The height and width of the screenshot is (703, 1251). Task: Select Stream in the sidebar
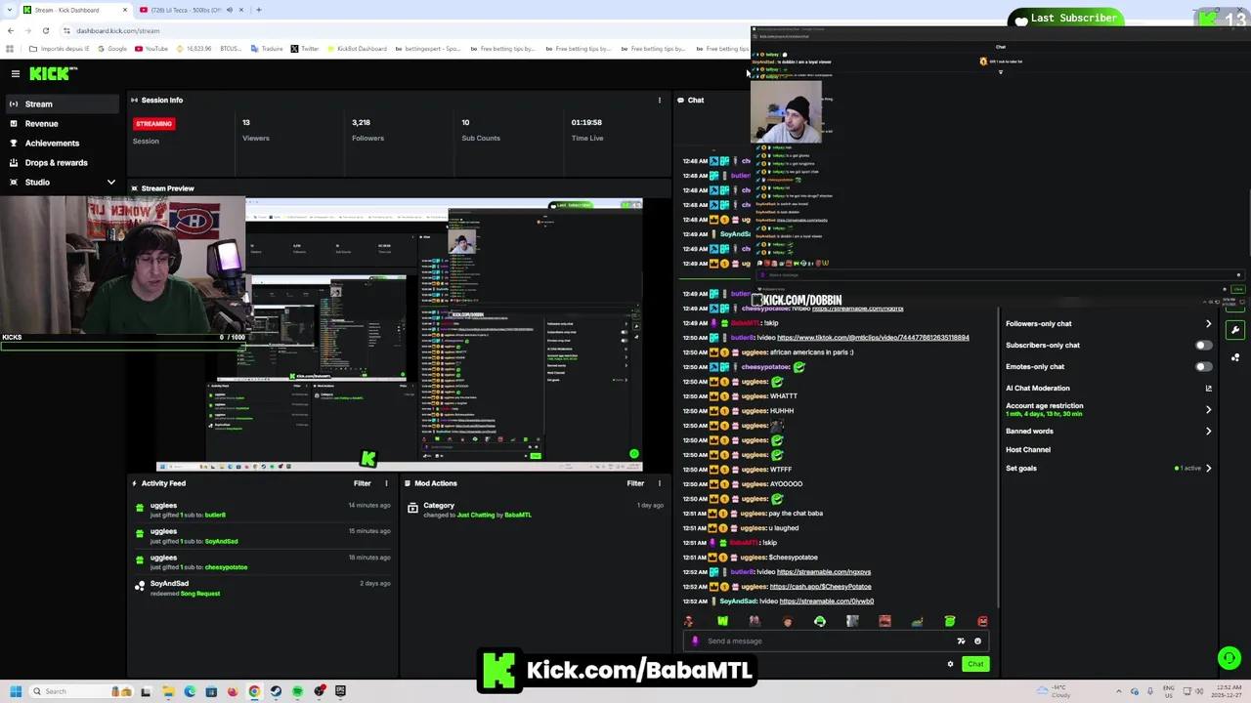pos(64,103)
